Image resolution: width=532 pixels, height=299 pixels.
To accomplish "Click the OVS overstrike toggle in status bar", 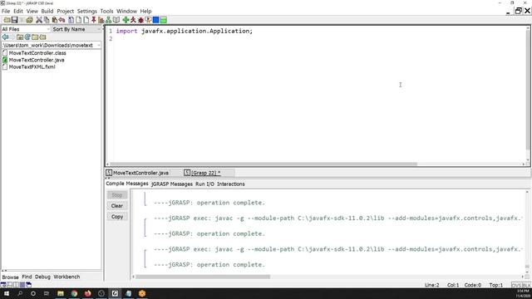I will click(516, 285).
